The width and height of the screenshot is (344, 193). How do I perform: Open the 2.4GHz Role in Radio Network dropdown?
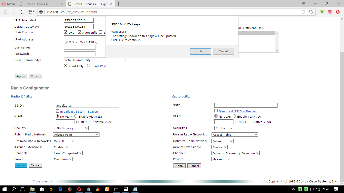pos(76,135)
